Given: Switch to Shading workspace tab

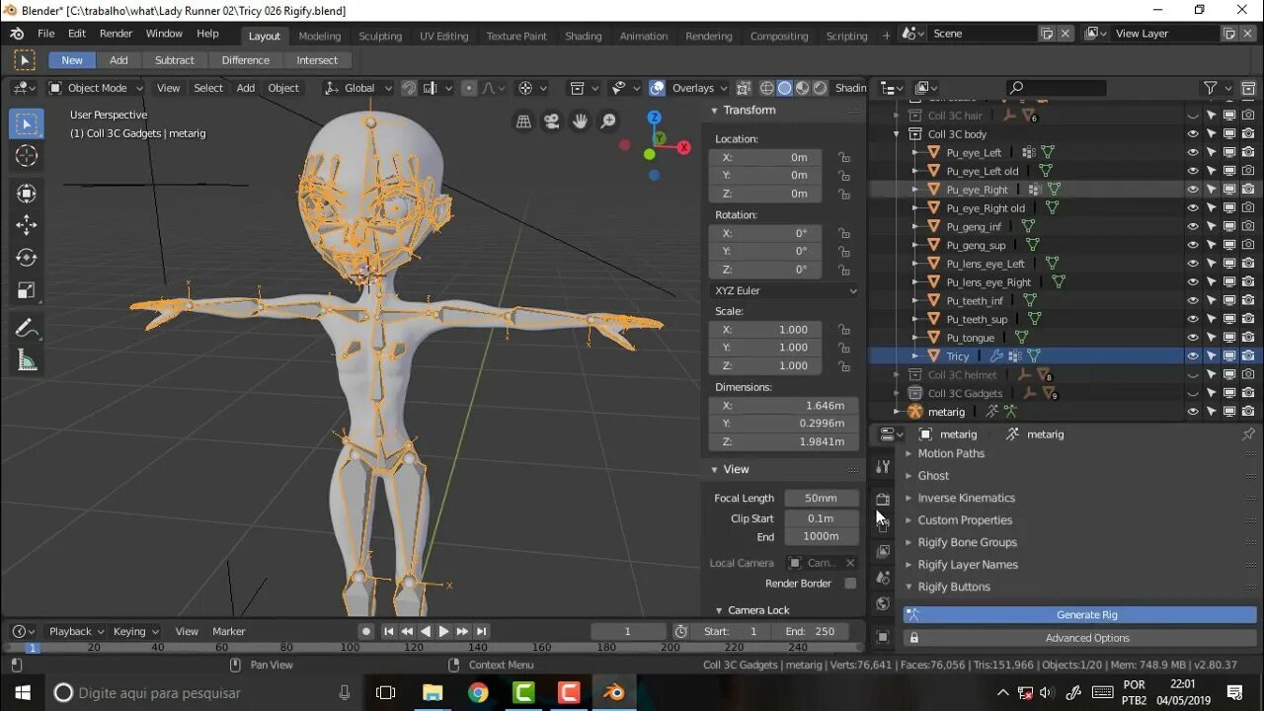Looking at the screenshot, I should [583, 36].
